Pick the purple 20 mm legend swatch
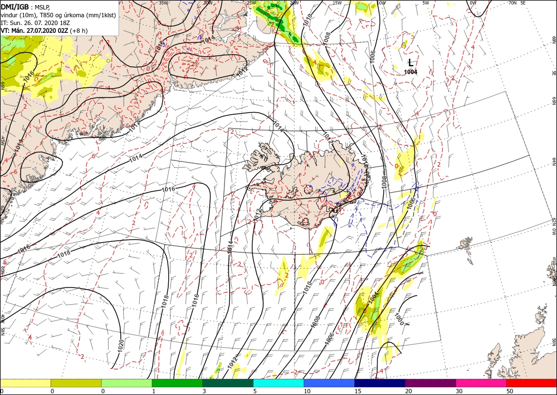The height and width of the screenshot is (395, 557). (x=430, y=383)
